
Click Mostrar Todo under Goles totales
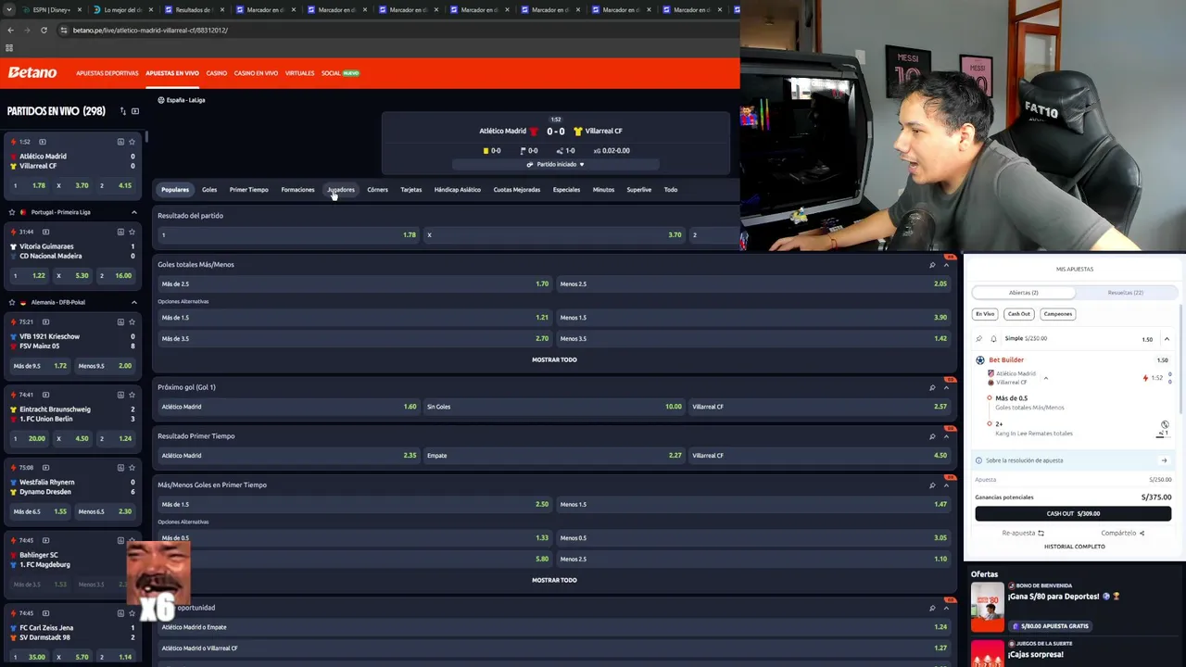(554, 359)
